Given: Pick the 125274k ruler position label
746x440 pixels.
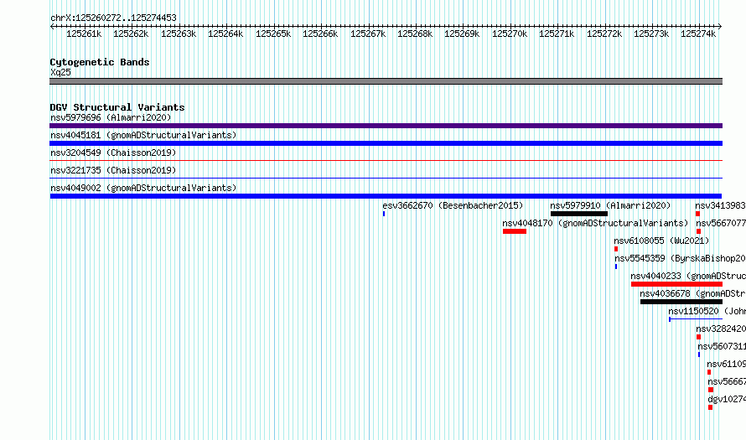Looking at the screenshot, I should 698,34.
